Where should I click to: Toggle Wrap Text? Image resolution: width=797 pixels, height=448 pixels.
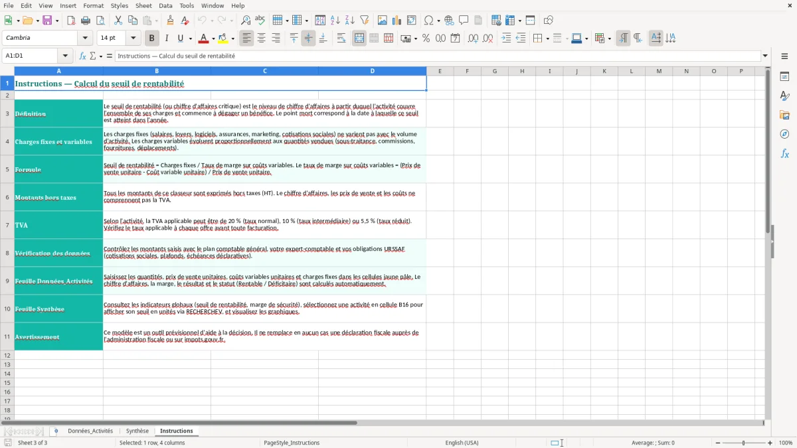click(341, 38)
